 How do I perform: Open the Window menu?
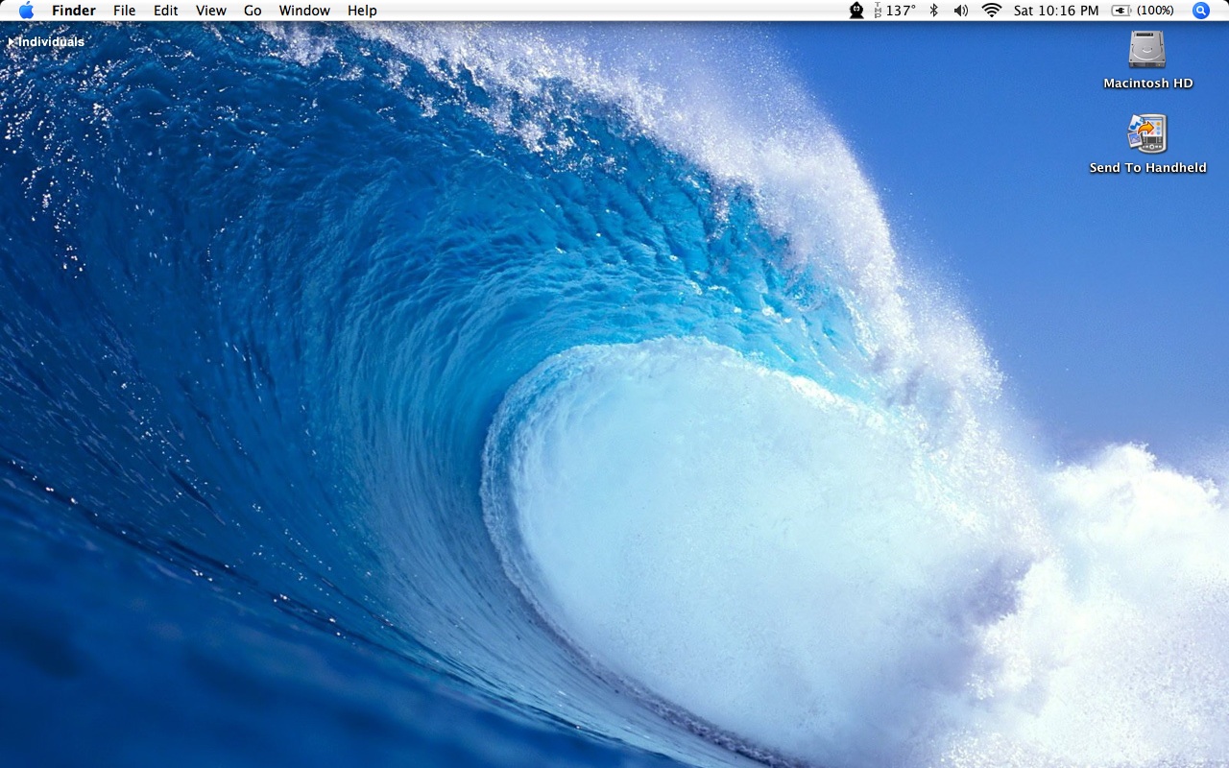(303, 11)
